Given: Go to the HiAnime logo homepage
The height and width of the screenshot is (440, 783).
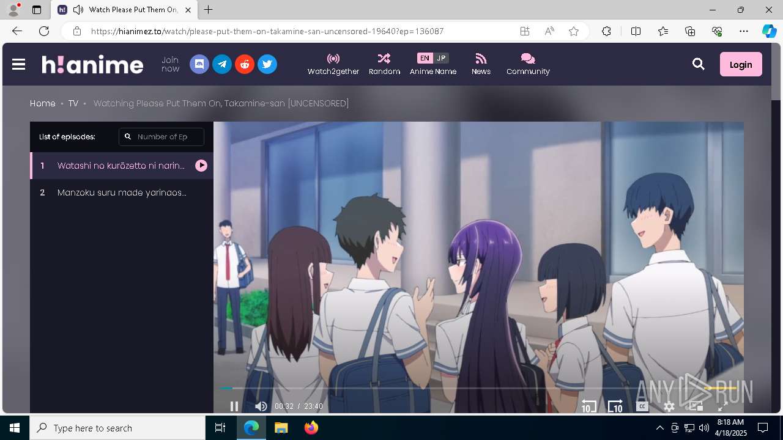Looking at the screenshot, I should click(x=92, y=64).
